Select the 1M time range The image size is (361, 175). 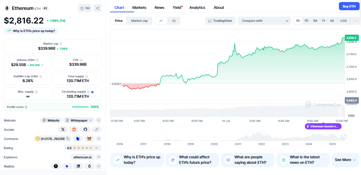point(315,21)
